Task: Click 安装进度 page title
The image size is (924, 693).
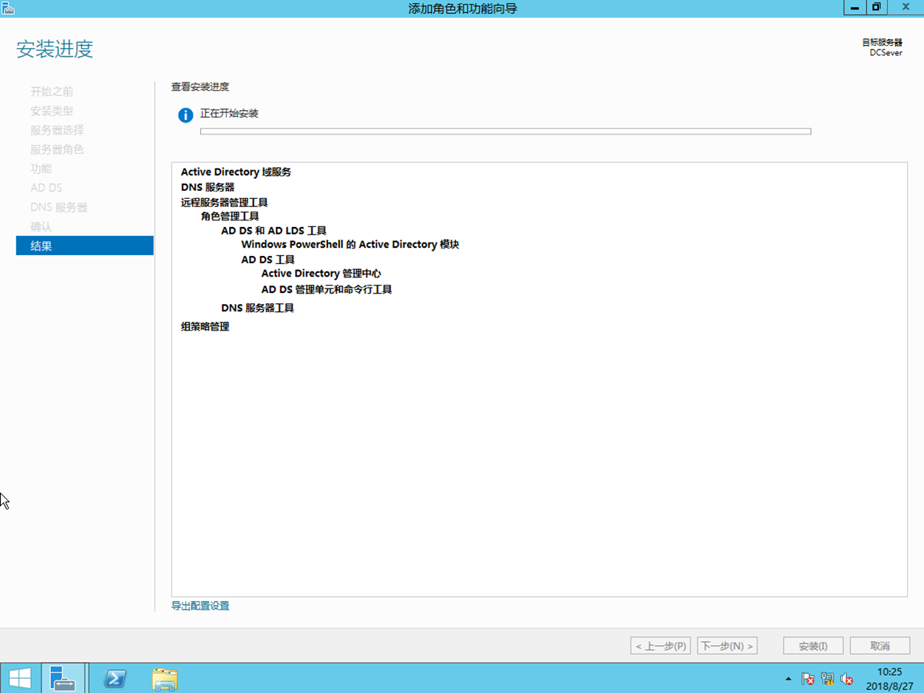Action: 55,50
